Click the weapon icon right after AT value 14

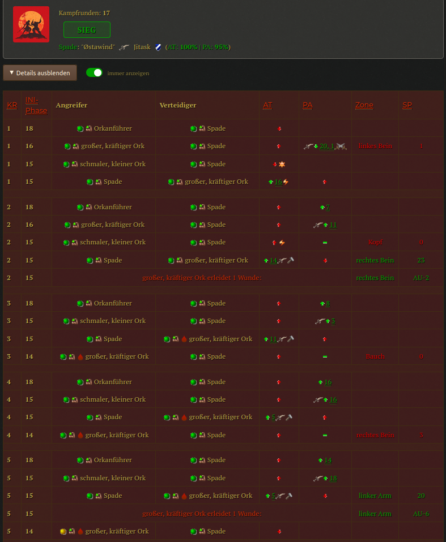(282, 260)
